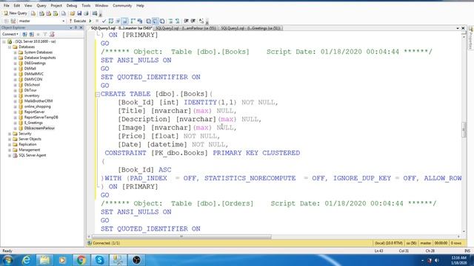
Task: Open the Connect dropdown in Object Explorer
Action: pos(10,34)
